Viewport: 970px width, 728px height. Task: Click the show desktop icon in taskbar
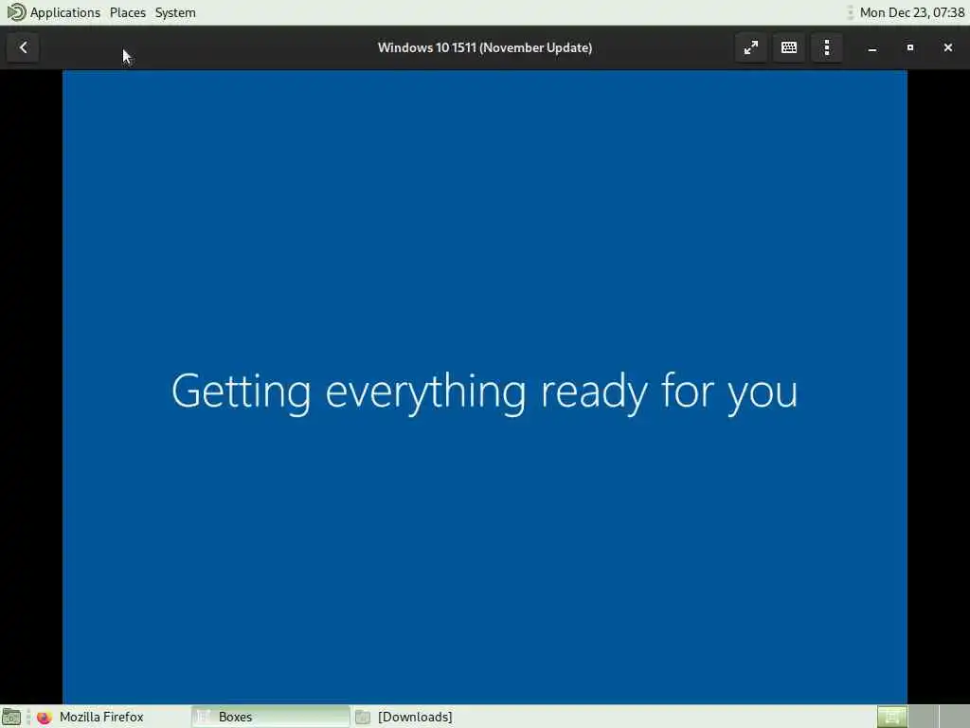click(x=11, y=717)
